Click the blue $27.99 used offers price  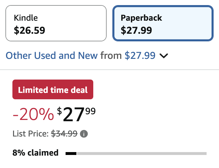point(140,56)
